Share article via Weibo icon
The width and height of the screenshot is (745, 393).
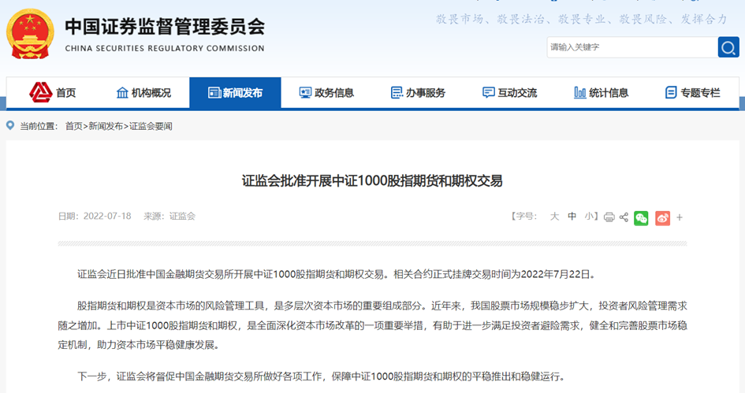pyautogui.click(x=662, y=218)
